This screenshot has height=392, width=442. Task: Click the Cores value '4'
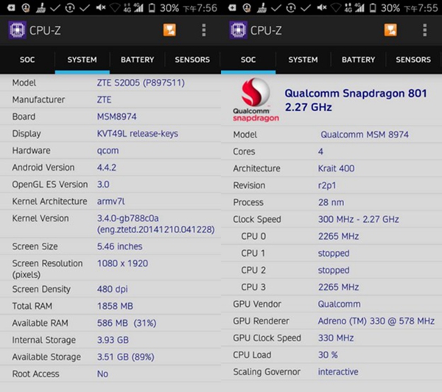[x=320, y=152]
